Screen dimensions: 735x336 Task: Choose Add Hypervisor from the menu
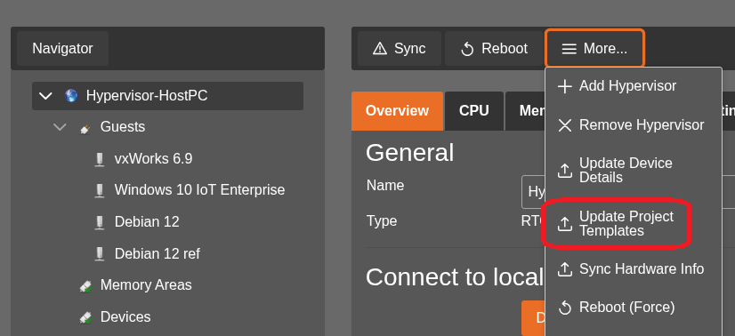(634, 86)
